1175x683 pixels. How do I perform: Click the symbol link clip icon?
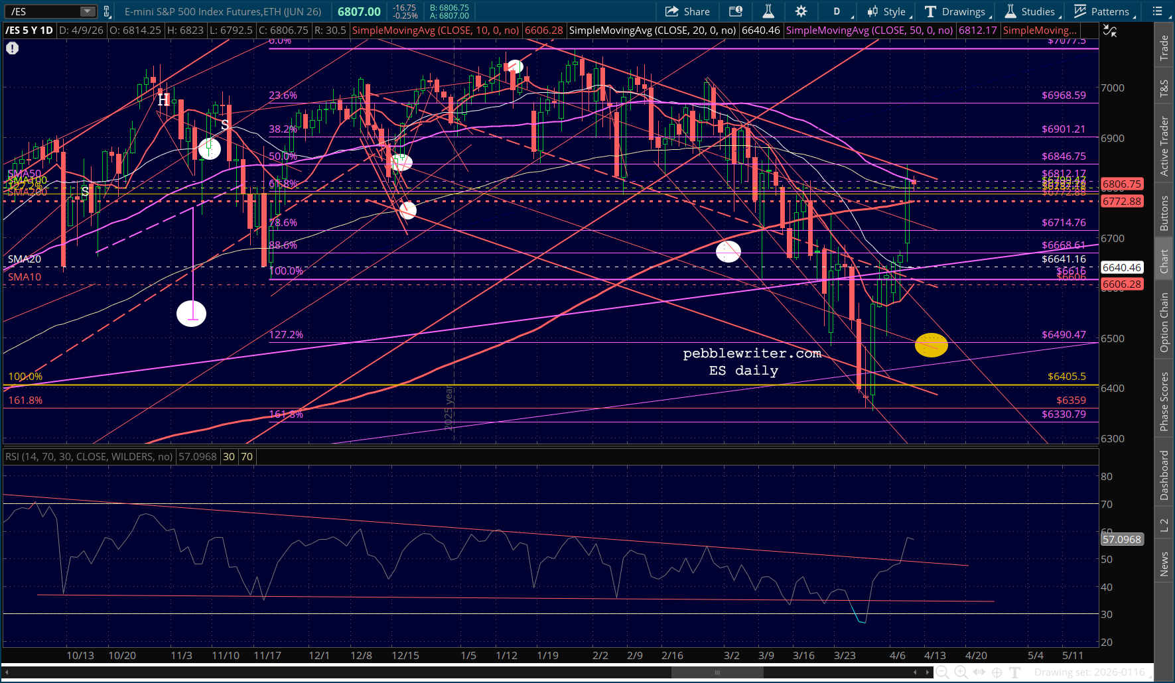(x=106, y=11)
